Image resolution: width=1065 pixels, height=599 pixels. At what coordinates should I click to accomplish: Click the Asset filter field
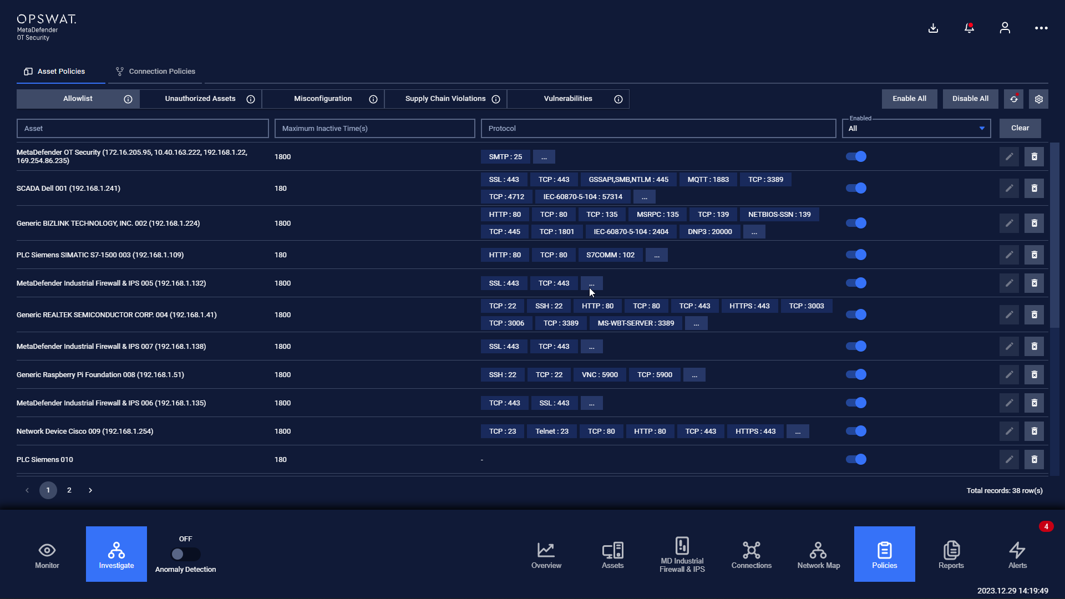tap(143, 128)
